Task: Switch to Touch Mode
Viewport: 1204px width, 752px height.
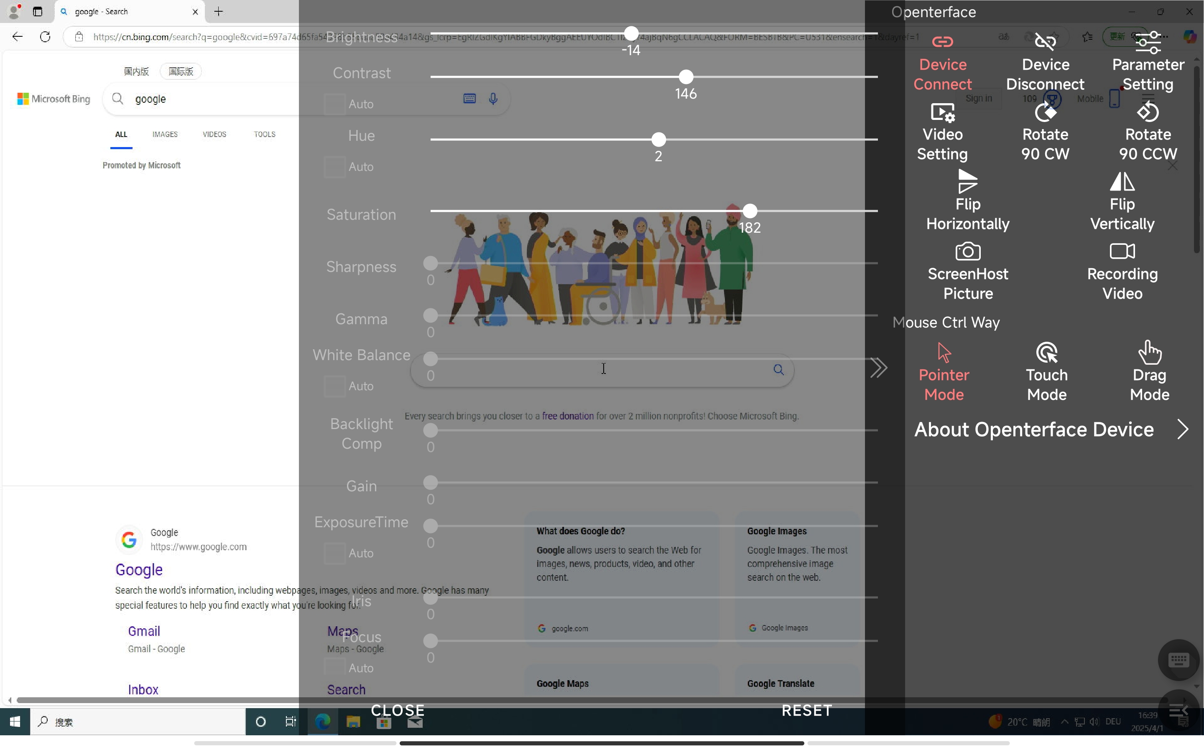Action: (1046, 353)
